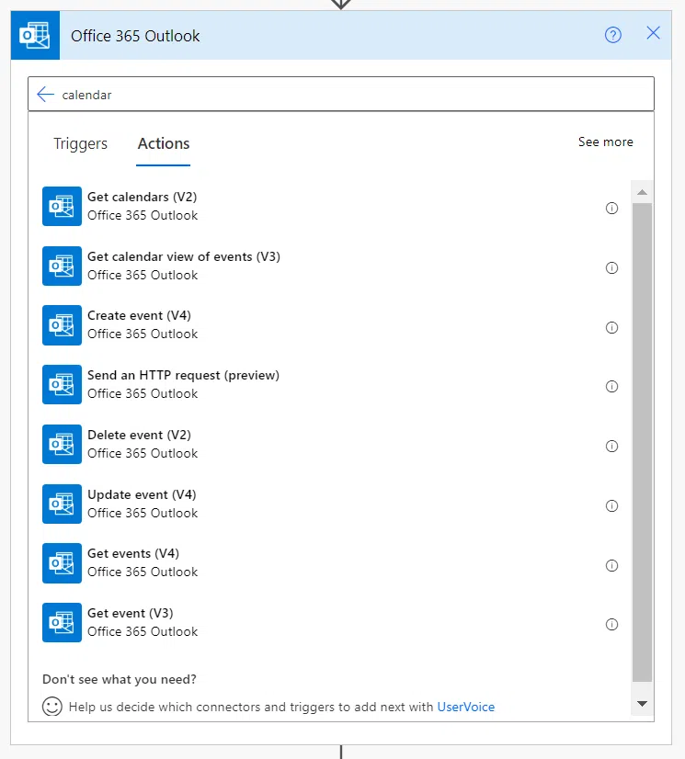Open the help question mark icon
The image size is (685, 759).
tap(612, 35)
